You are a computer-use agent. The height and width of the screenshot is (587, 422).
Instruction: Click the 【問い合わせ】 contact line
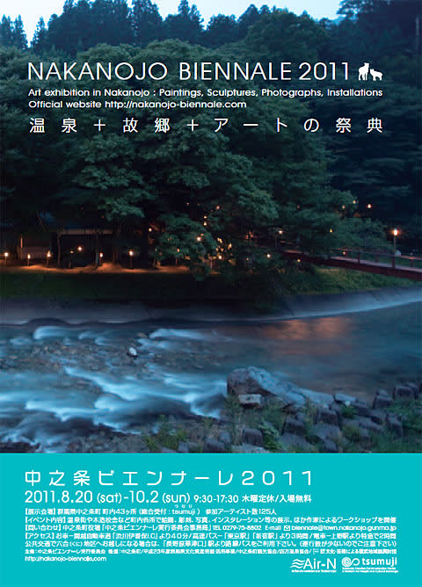pos(210,528)
